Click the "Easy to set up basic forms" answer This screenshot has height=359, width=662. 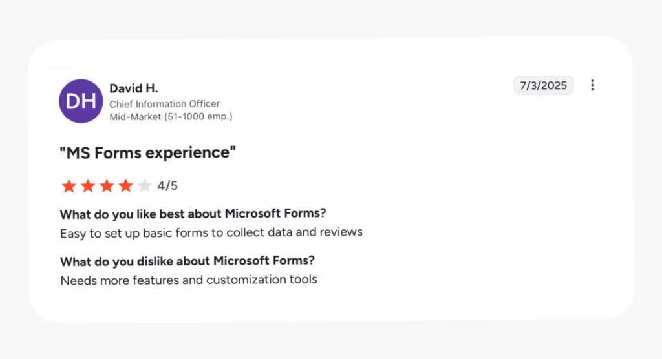211,232
